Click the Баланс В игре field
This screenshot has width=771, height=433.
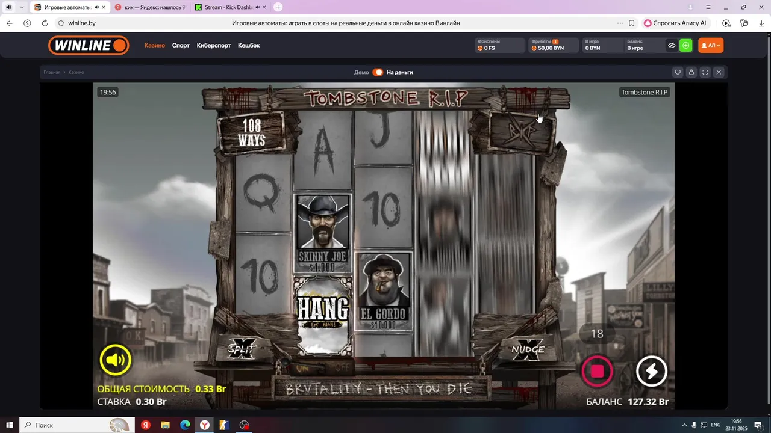point(643,45)
